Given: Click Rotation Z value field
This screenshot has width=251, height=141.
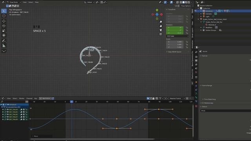Looking at the screenshot, I should [x=175, y=33].
